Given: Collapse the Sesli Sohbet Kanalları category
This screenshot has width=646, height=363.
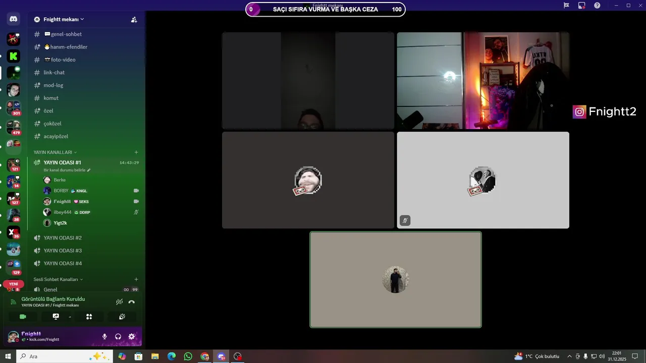Looking at the screenshot, I should (x=58, y=279).
